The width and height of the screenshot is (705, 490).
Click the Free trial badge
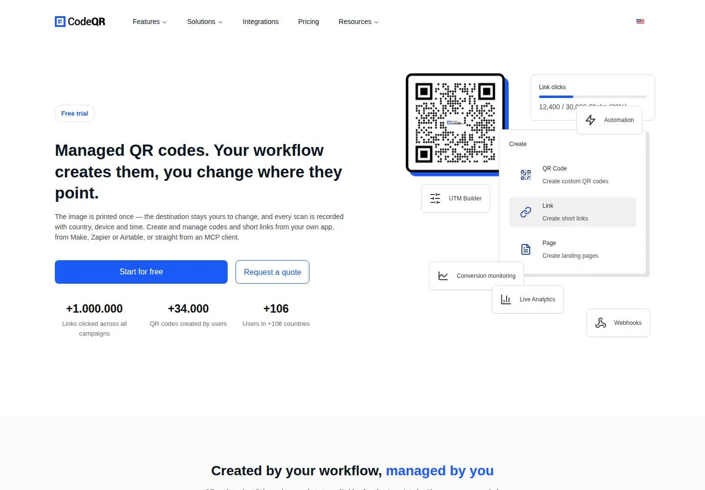pos(74,114)
